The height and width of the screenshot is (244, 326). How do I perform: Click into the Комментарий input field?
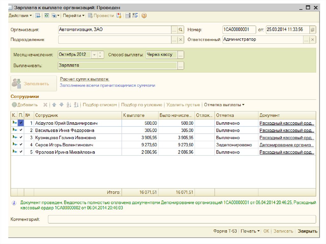click(181, 220)
